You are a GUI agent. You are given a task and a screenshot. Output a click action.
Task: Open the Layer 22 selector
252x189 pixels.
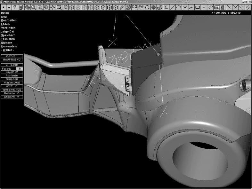click(x=12, y=72)
